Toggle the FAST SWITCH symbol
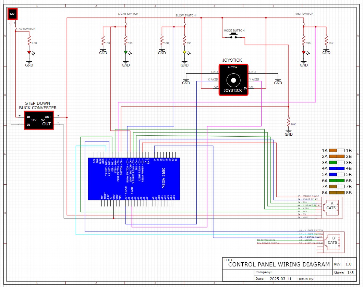Viewport: 363px width, 287px height. click(304, 23)
